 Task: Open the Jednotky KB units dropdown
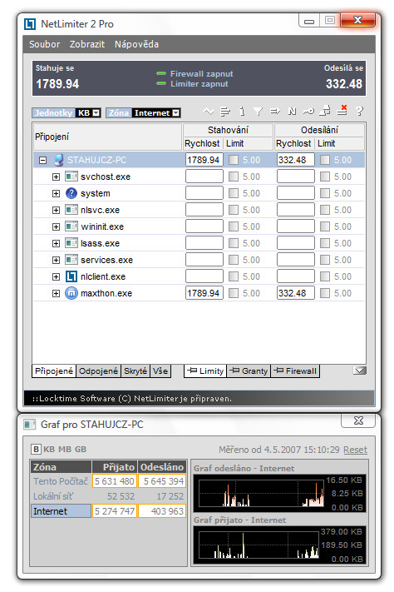pos(96,112)
